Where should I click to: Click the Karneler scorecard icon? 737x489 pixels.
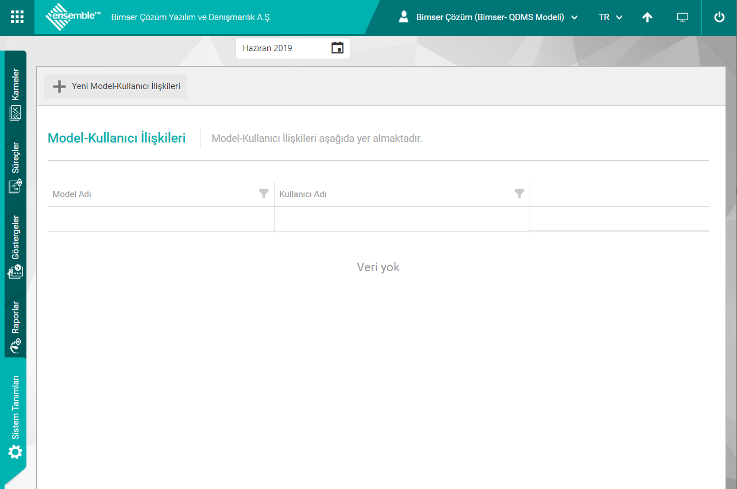(x=16, y=113)
